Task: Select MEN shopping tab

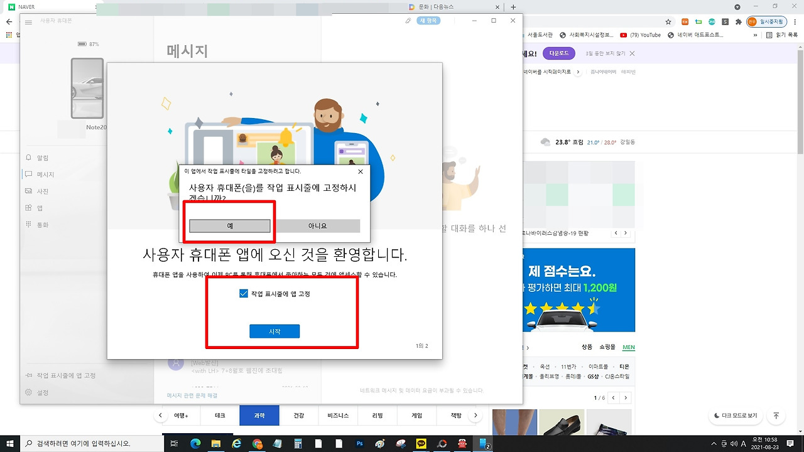Action: pos(629,347)
